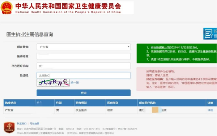Open the 网站地图 footer link

pyautogui.click(x=34, y=123)
